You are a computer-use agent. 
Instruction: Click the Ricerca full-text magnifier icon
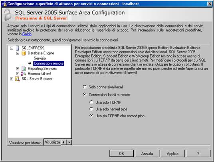click(24, 74)
